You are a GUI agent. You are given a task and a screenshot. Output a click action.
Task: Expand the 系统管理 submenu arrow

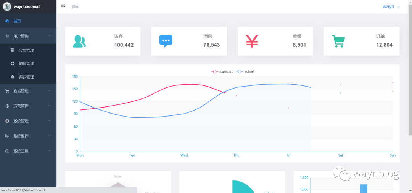point(49,121)
